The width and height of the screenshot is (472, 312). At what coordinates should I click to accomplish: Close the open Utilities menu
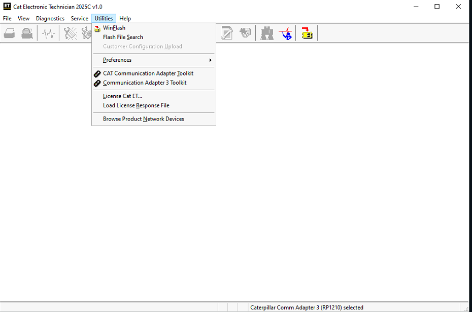104,18
